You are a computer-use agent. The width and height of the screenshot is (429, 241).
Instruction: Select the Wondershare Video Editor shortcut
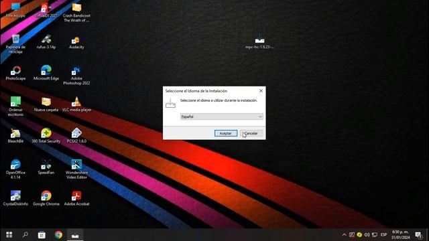76,169
